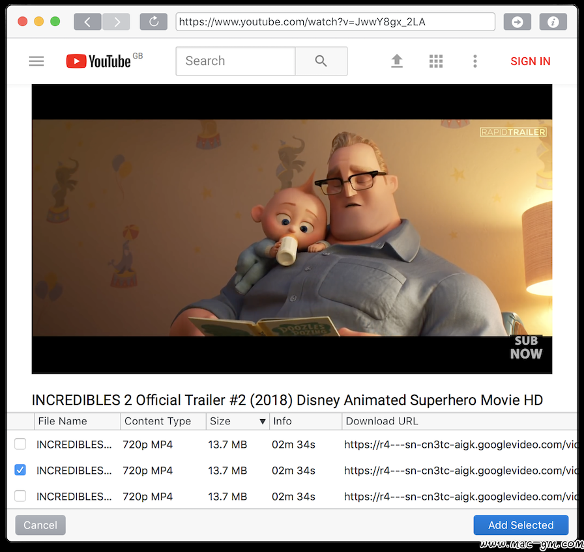Sort by the Content Type column
This screenshot has width=584, height=552.
[x=164, y=421]
